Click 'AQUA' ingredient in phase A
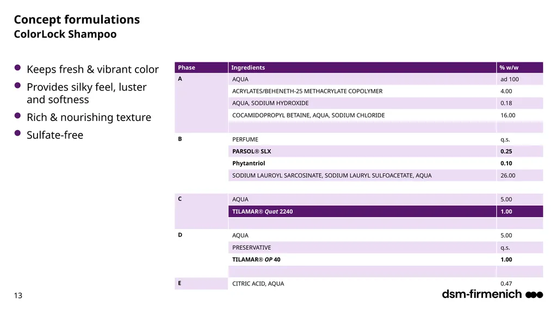 [x=240, y=79]
